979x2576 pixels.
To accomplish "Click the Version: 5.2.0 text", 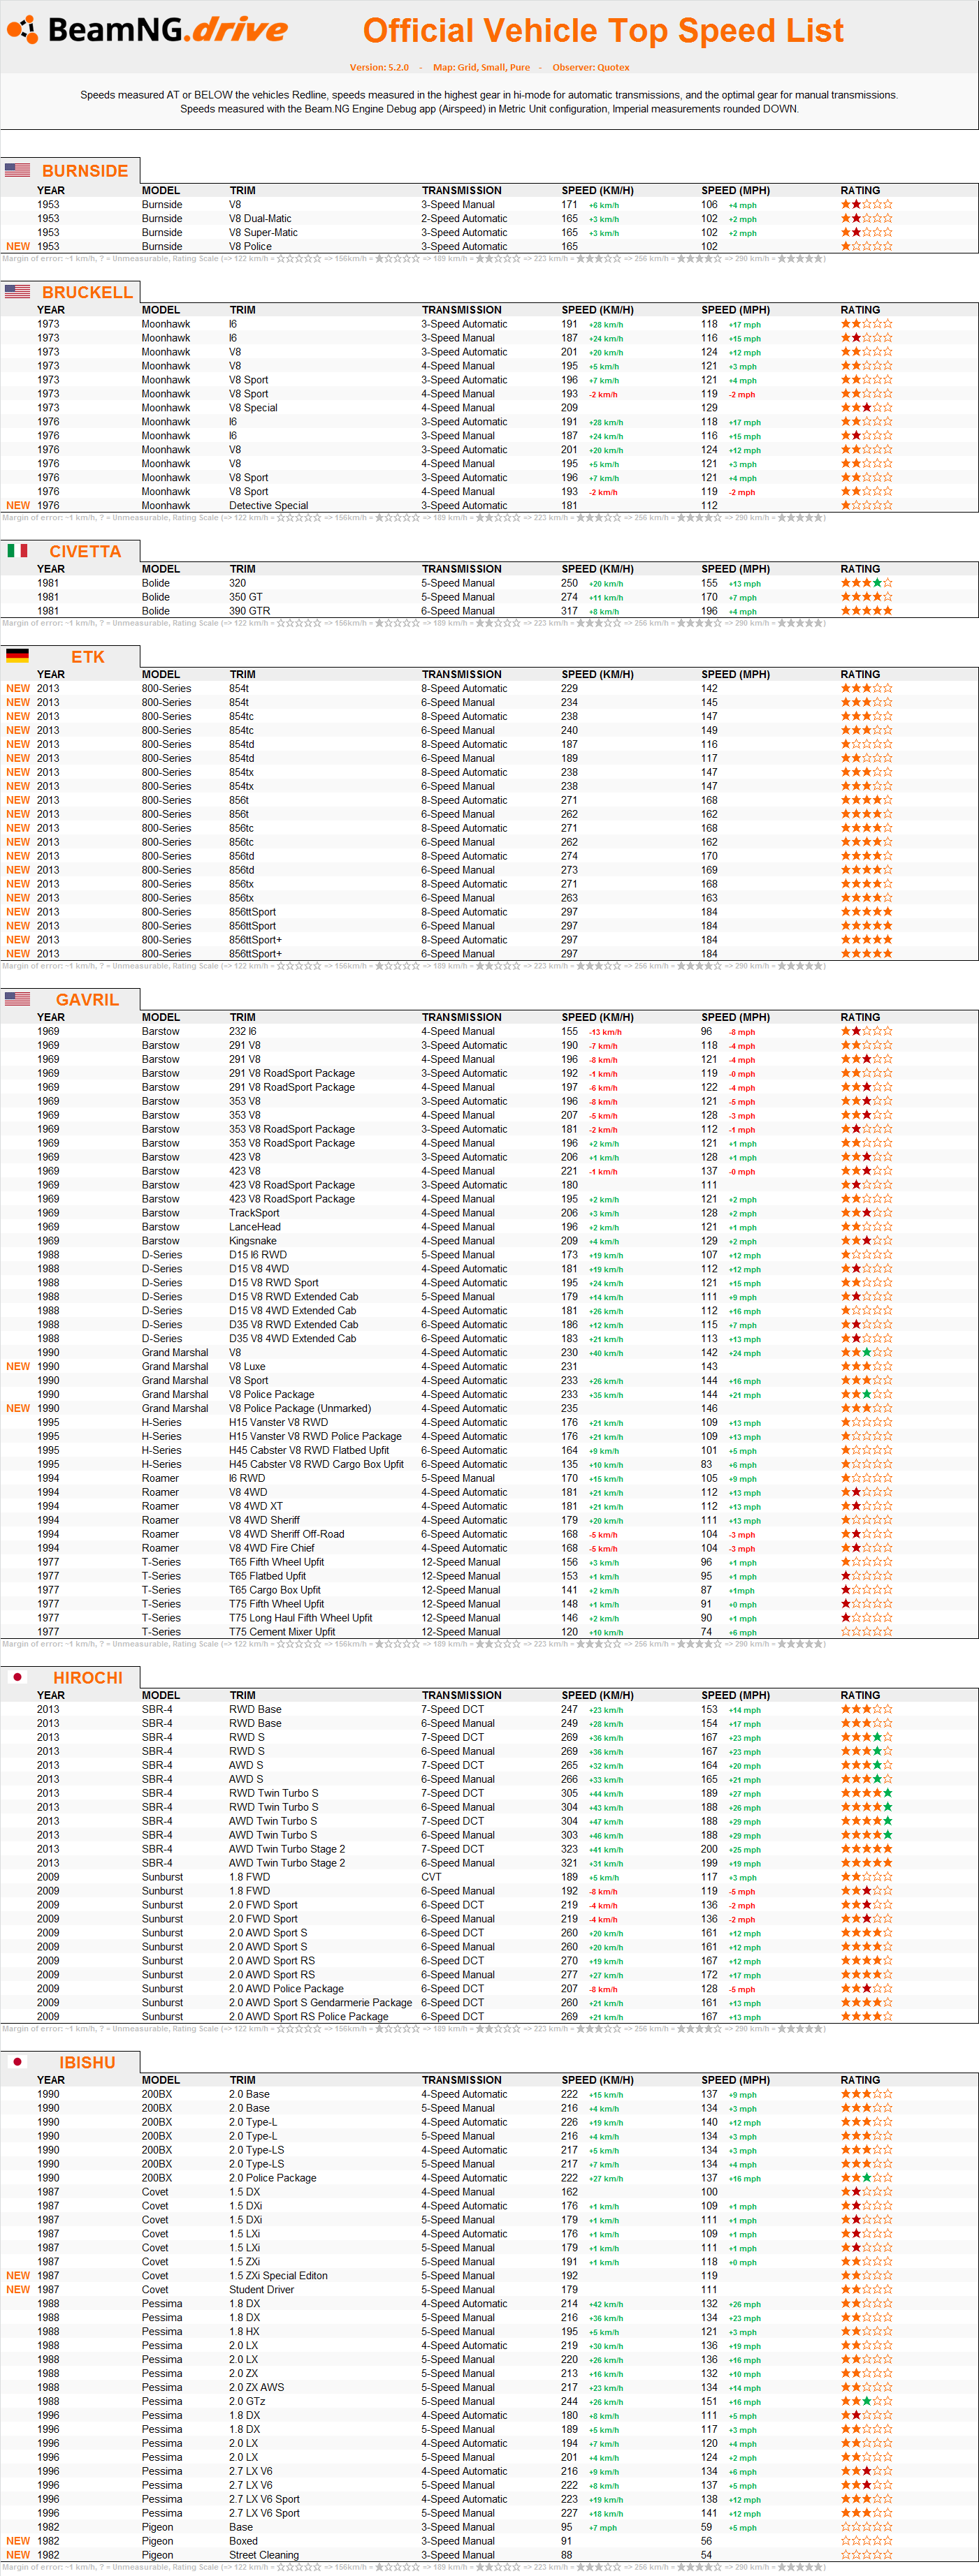I will 378,68.
